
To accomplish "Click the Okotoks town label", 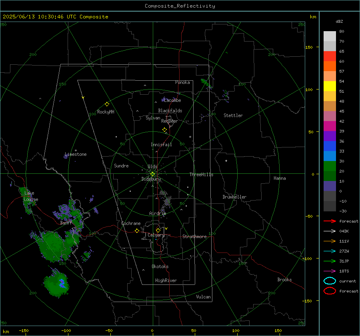I will click(x=160, y=266).
